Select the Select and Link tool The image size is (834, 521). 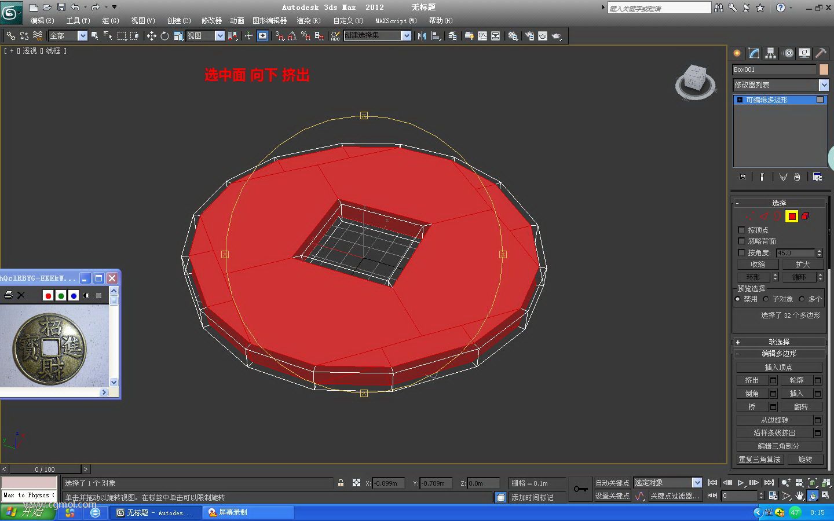click(11, 36)
